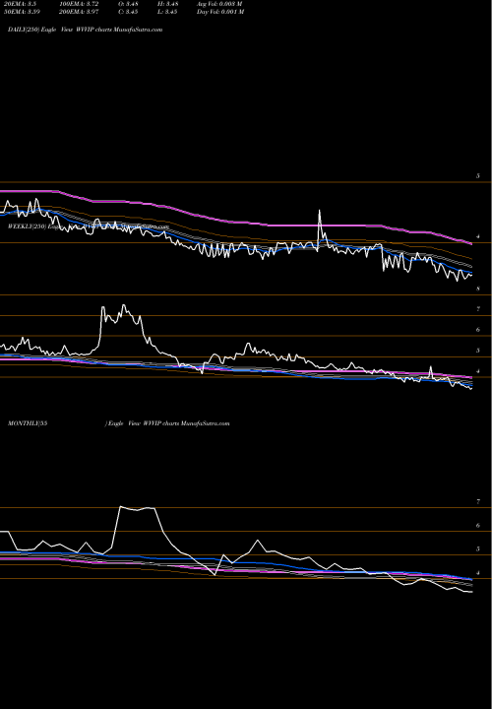Click the high price H: 3.48
Screen dimensions: 492x709
166,4
